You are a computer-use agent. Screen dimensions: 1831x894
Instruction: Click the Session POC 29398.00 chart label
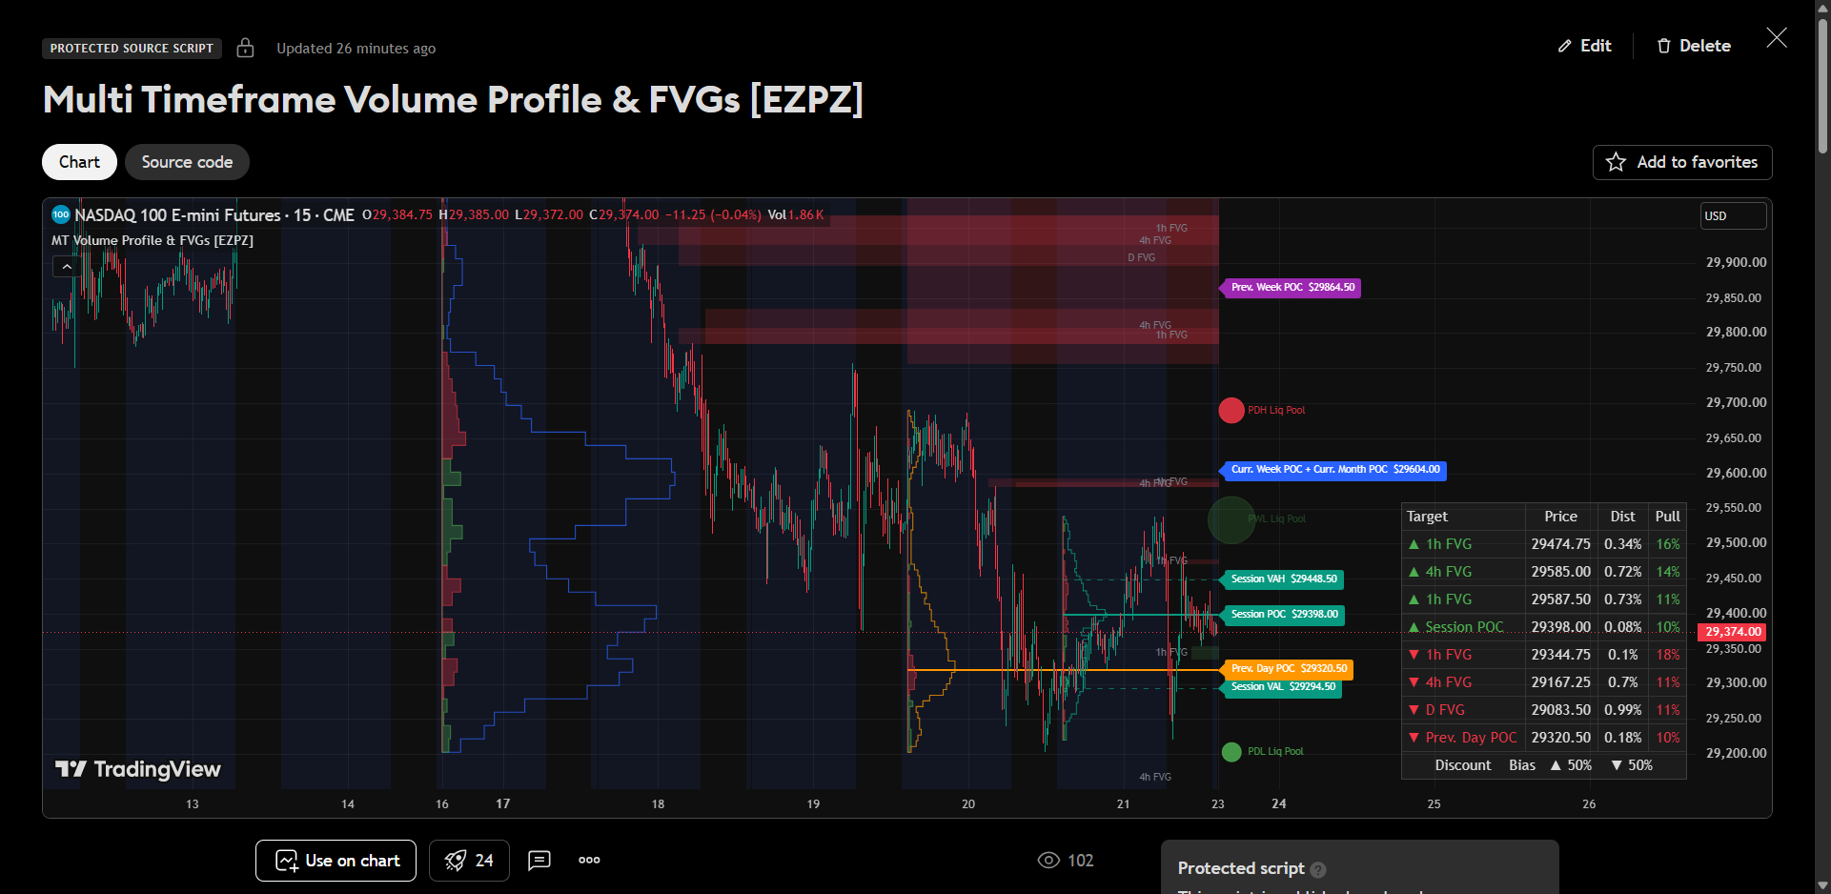click(1283, 615)
